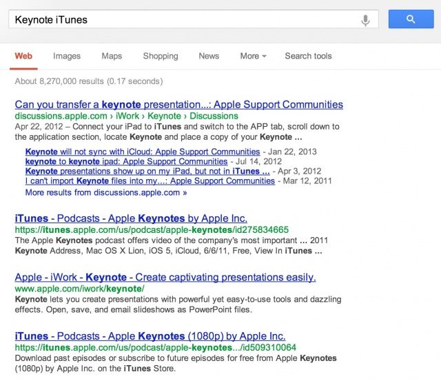Click the 'About 8,270,000 results' stats text

(89, 81)
